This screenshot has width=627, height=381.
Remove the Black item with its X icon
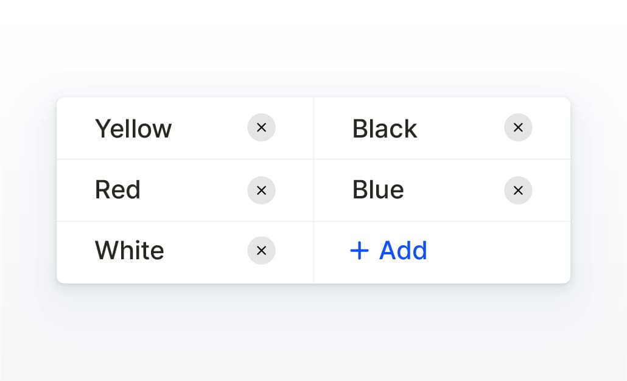pos(518,128)
